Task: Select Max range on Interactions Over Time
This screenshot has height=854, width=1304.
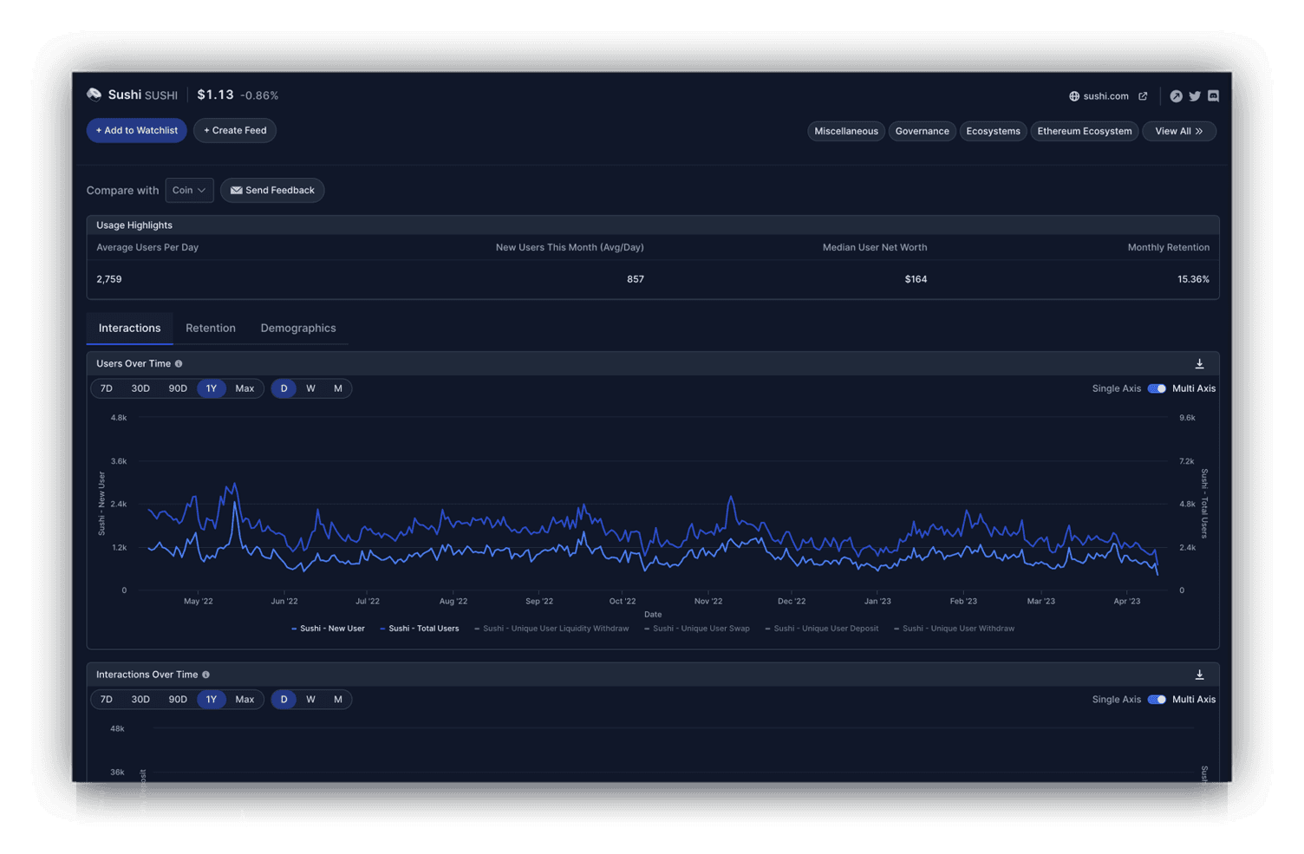Action: pos(244,700)
